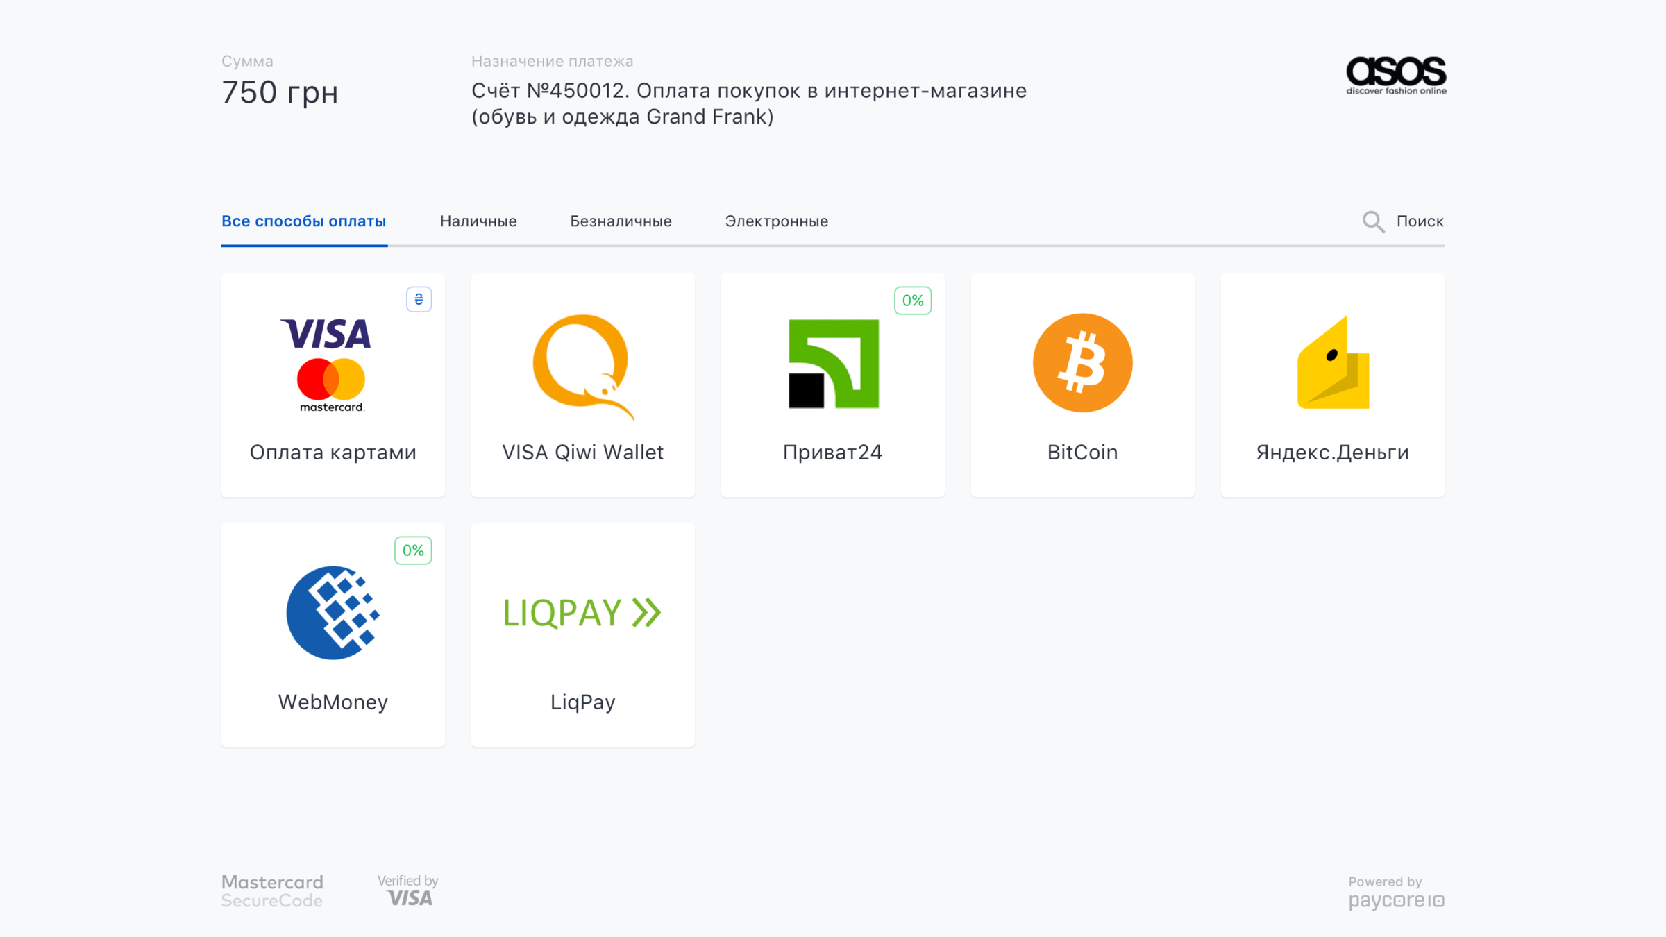Click the 0% badge on Privat24 tile
The image size is (1666, 937).
pyautogui.click(x=912, y=301)
